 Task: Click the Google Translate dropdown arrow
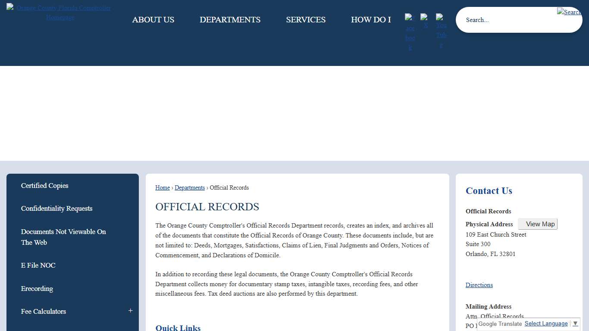(576, 324)
